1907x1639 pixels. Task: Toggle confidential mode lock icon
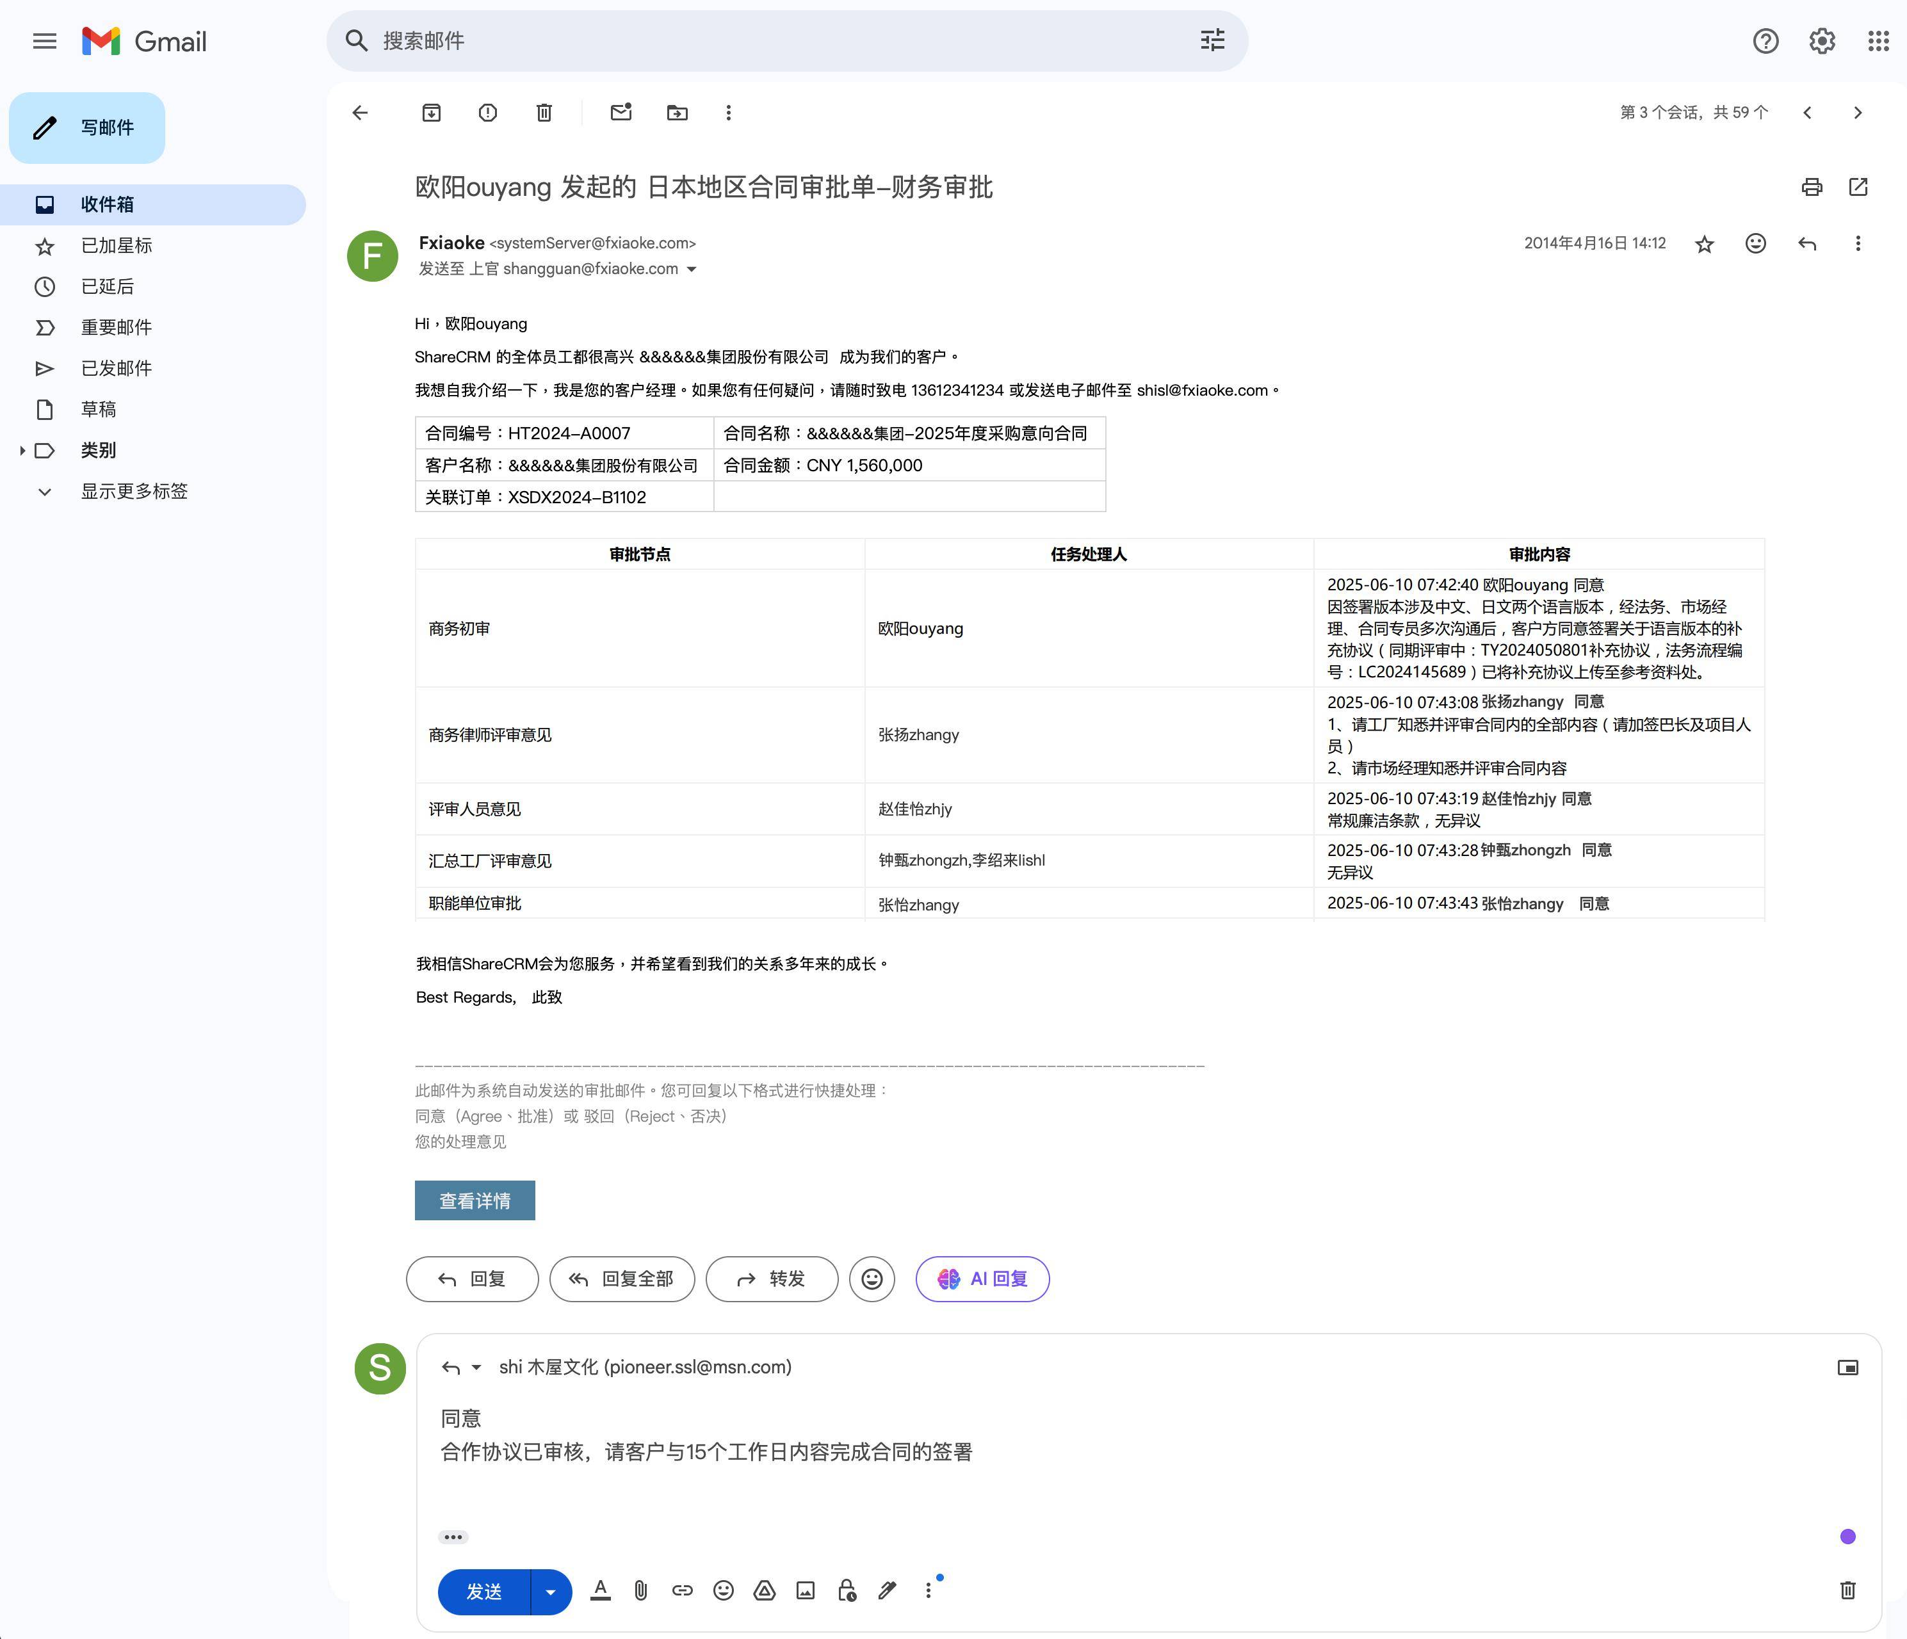(847, 1590)
